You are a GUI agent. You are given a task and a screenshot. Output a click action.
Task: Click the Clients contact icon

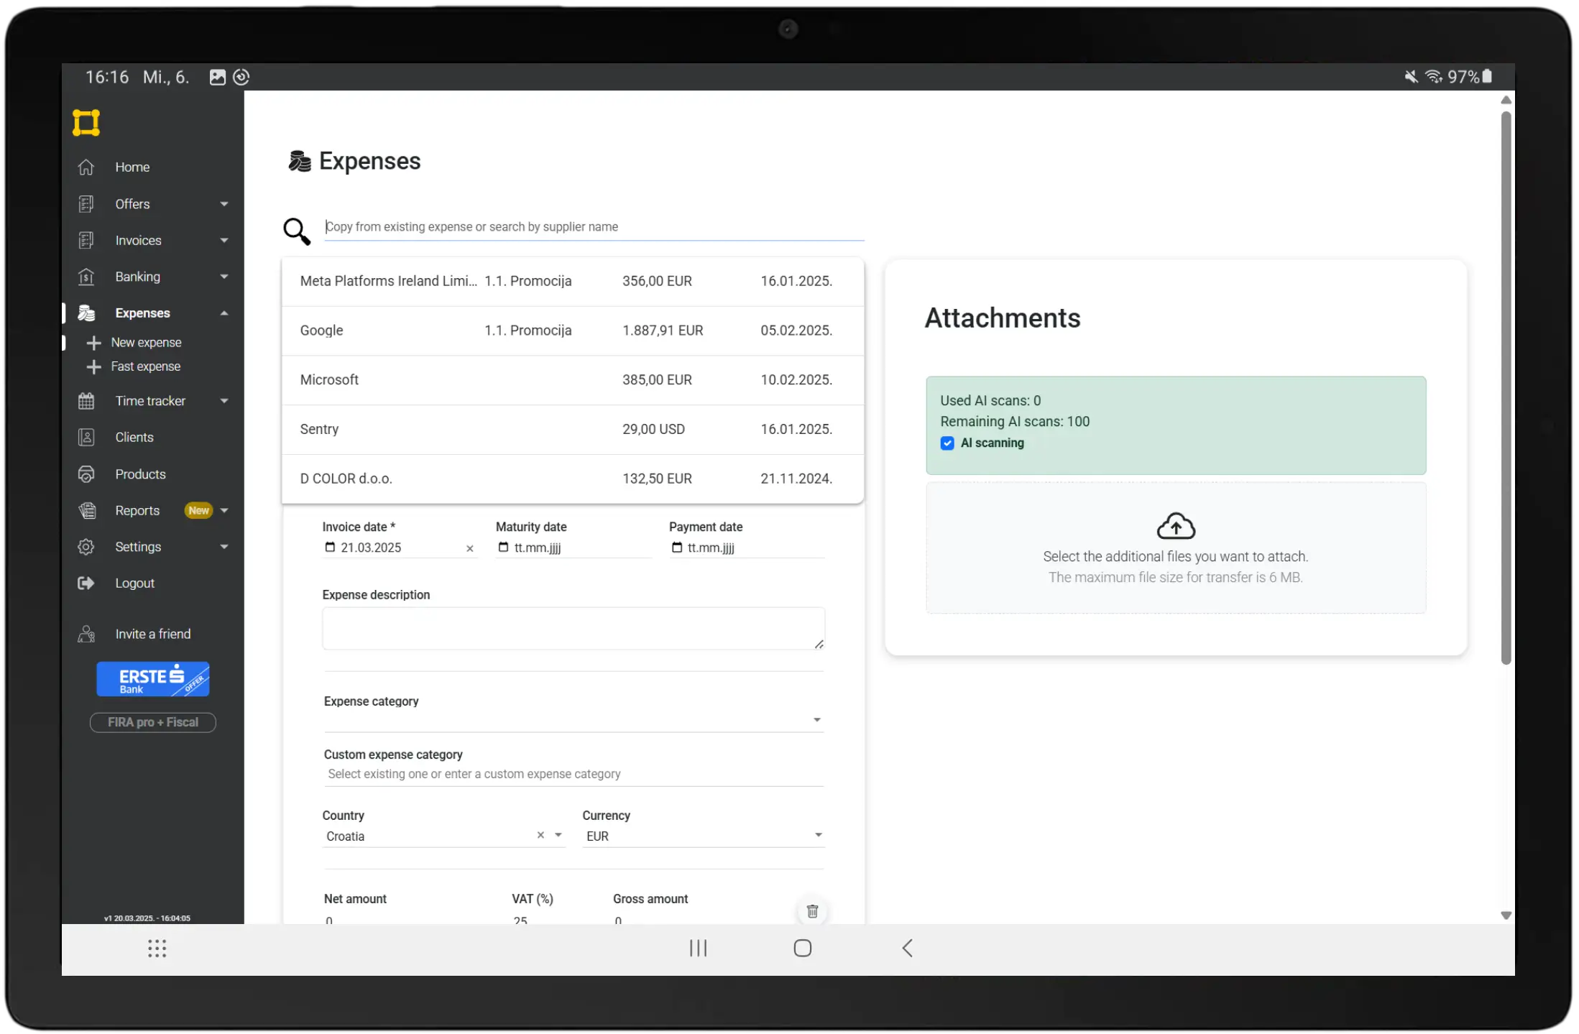86,438
